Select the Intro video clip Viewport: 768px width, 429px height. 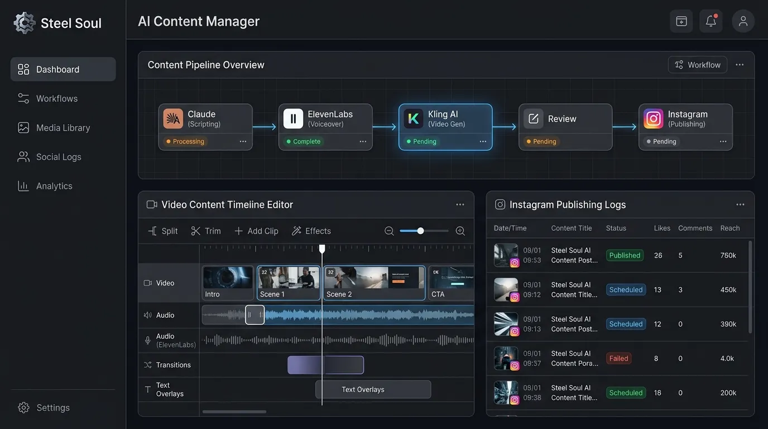[x=228, y=283]
